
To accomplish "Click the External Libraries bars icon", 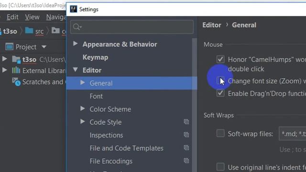I will click(16, 70).
